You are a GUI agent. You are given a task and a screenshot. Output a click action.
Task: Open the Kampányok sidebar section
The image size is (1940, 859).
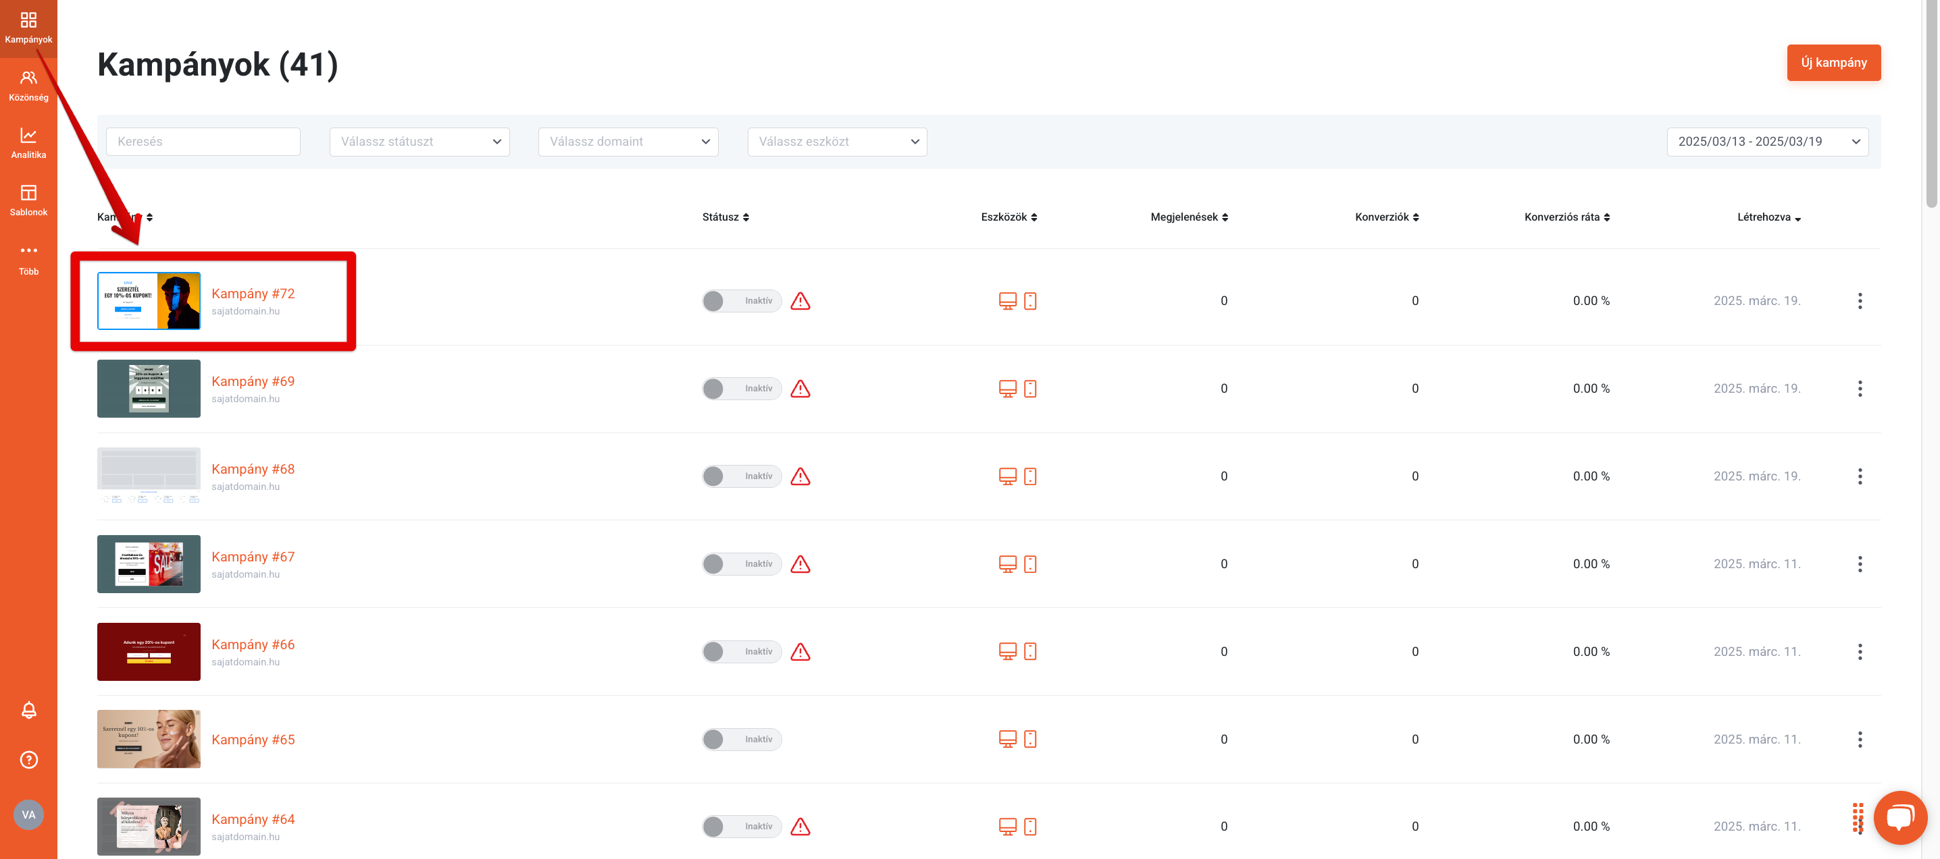click(28, 28)
